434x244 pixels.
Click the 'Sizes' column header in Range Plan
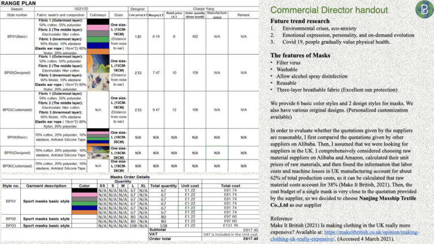click(x=119, y=15)
